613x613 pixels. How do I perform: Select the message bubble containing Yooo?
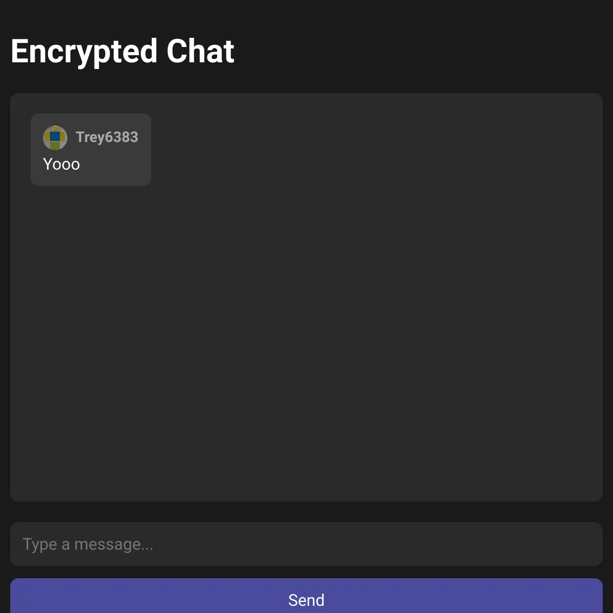tap(91, 149)
